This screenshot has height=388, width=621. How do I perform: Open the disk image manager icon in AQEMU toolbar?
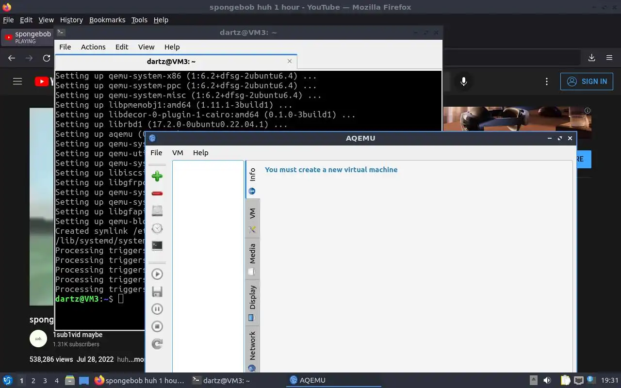(157, 211)
